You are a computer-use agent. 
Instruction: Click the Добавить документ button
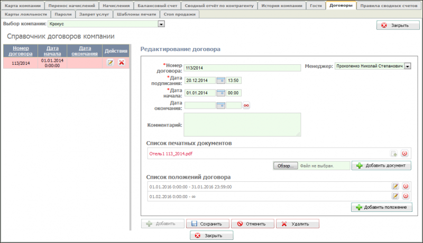coord(381,166)
